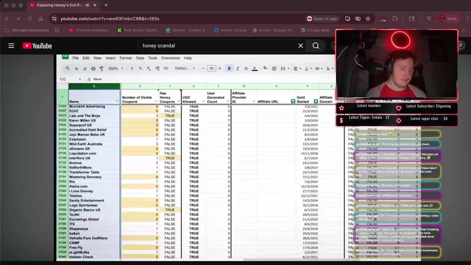Mute the Exposing Honey's tab audio

[87, 5]
